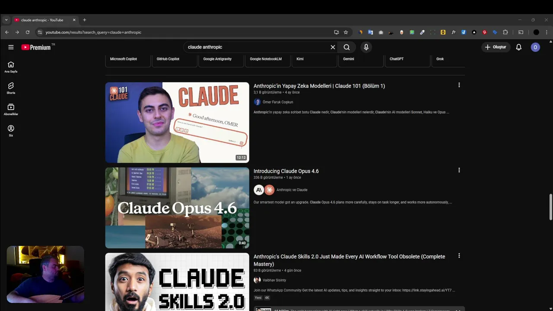Click the YouTube Premium logo

coord(36,47)
